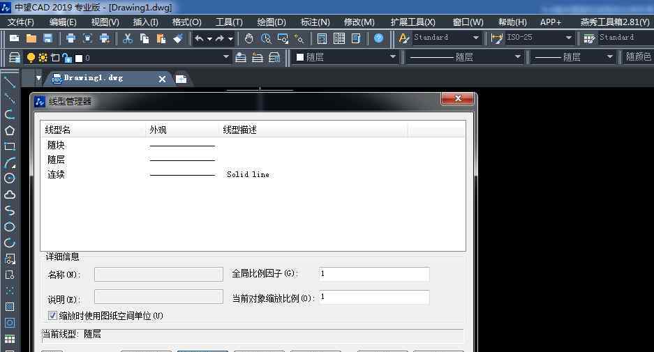
Task: Open the Text Style Standard dropdown
Action: (x=475, y=38)
